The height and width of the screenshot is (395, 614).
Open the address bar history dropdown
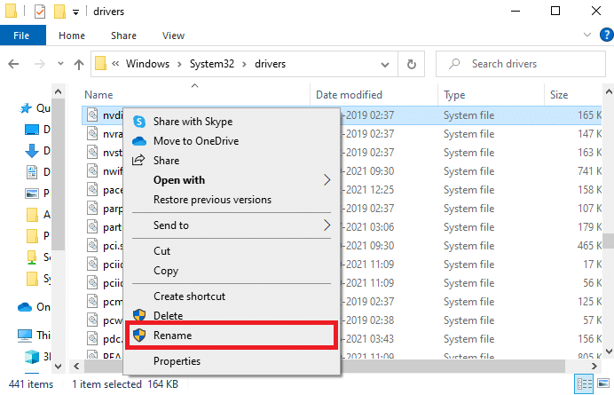[x=385, y=64]
